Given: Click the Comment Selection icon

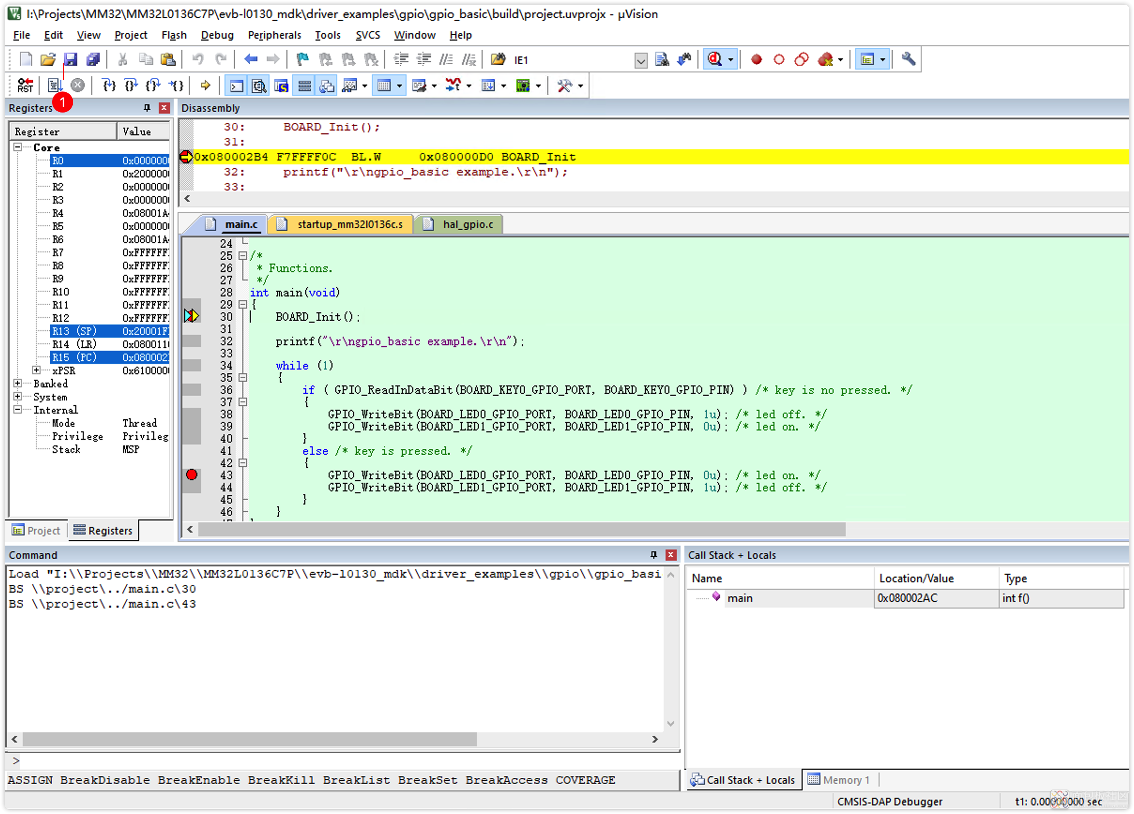Looking at the screenshot, I should [446, 60].
